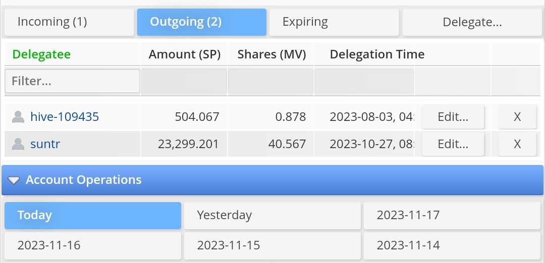Viewport: 545px width, 263px height.
Task: Show Yesterday's account operations
Action: point(272,216)
